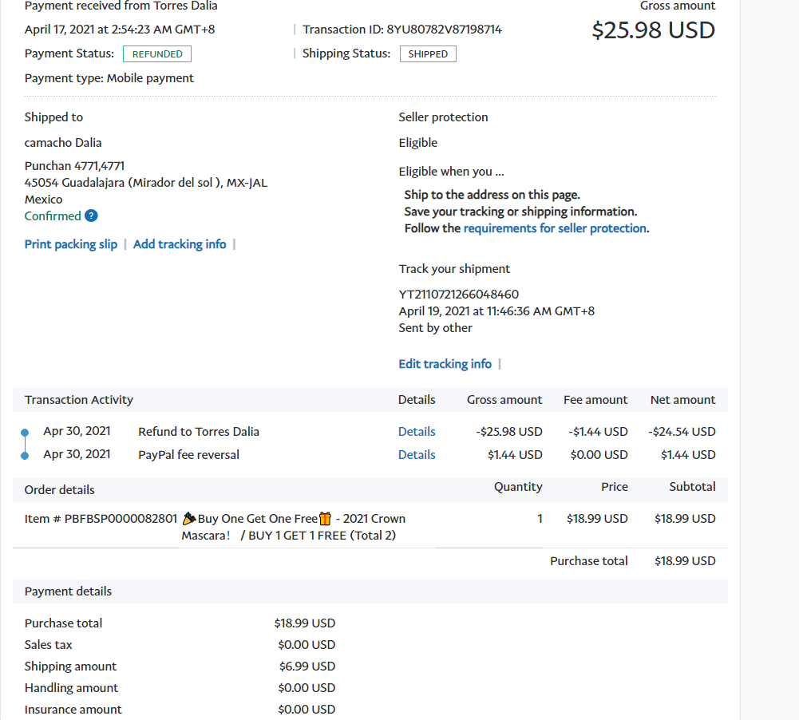Click the Payment details section header
799x720 pixels.
(x=68, y=591)
